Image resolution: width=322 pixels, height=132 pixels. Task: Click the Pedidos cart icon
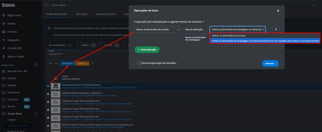3,24
